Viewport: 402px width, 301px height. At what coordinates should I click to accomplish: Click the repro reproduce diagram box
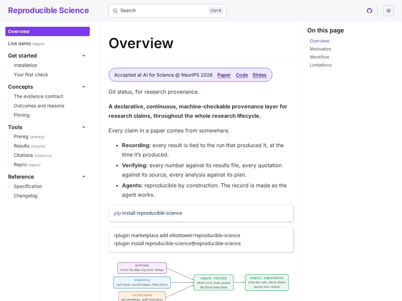pyautogui.click(x=267, y=283)
